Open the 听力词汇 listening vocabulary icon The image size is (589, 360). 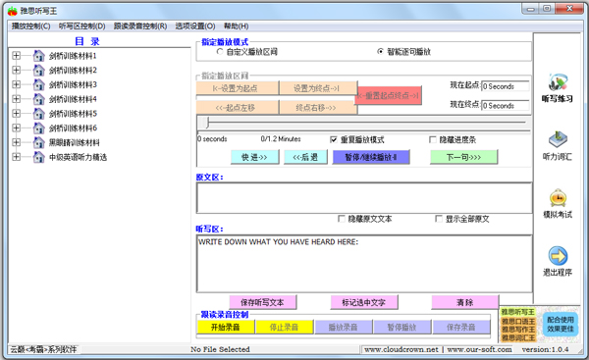[558, 139]
